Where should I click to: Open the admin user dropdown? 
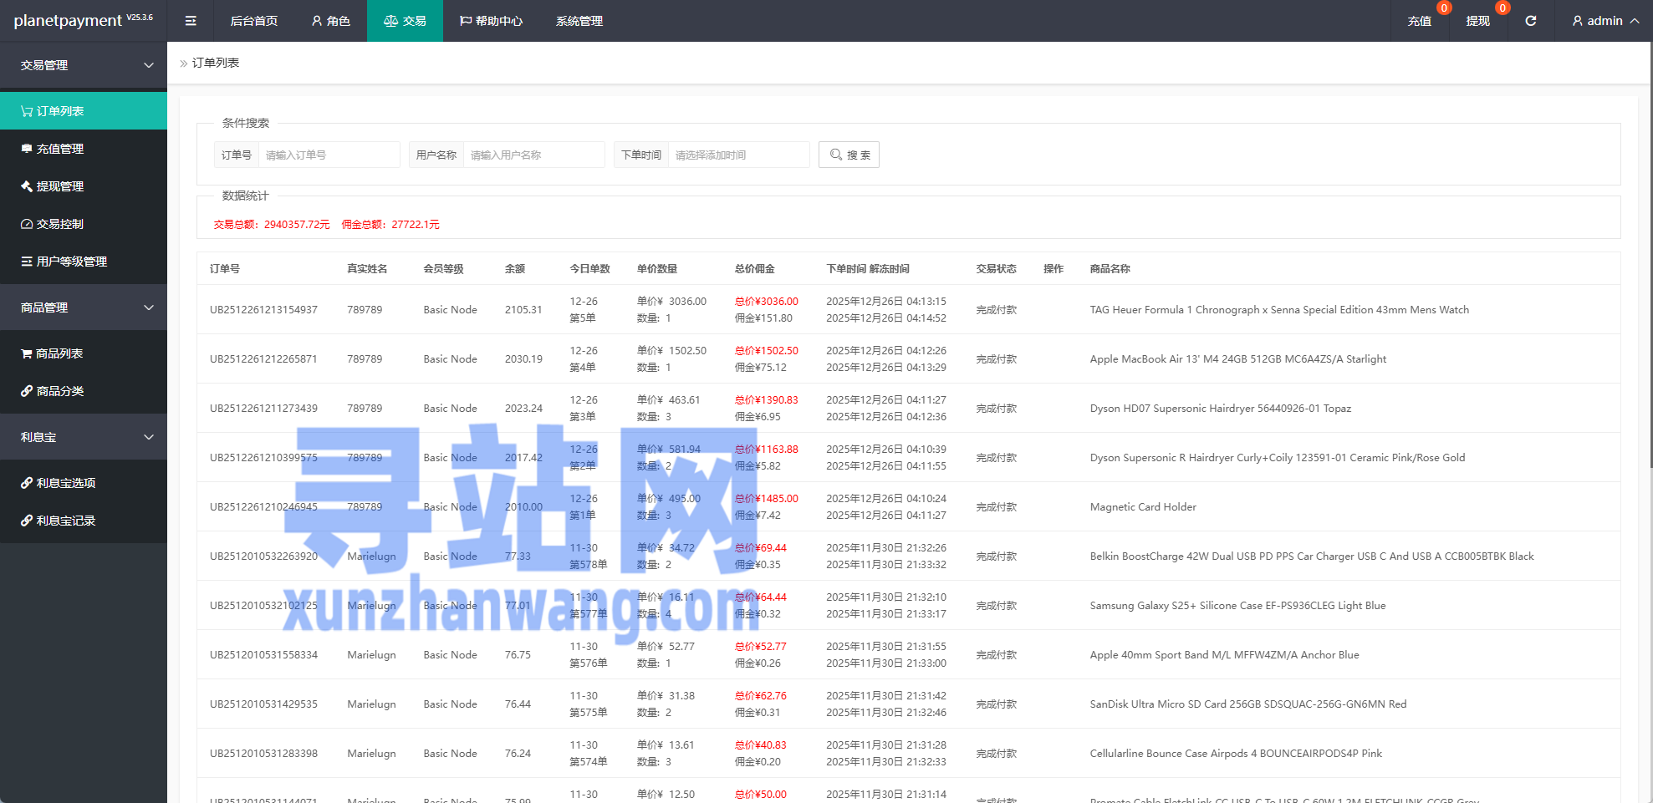[x=1604, y=21]
